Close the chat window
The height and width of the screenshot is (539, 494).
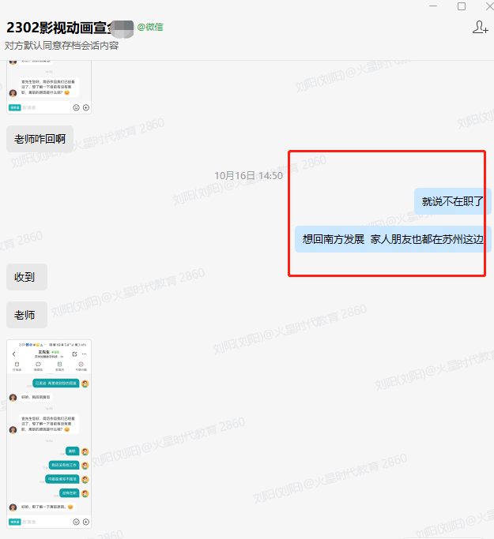(x=489, y=6)
